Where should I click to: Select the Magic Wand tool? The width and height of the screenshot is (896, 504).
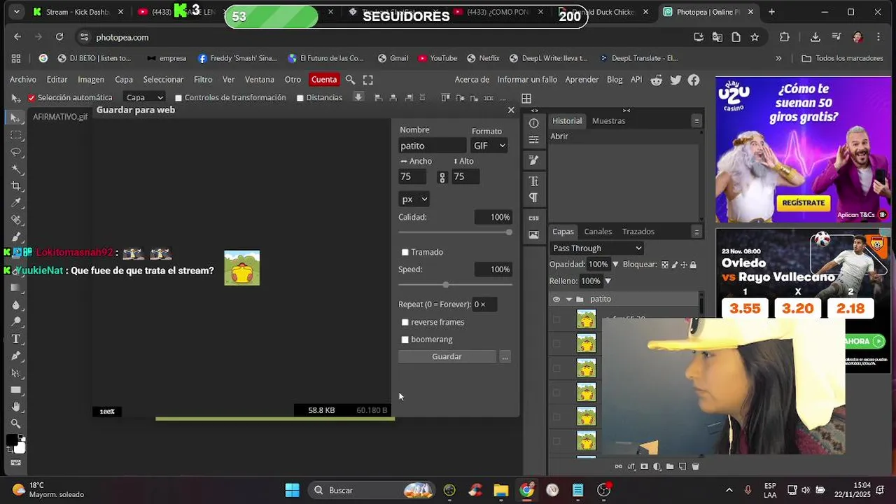(16, 169)
